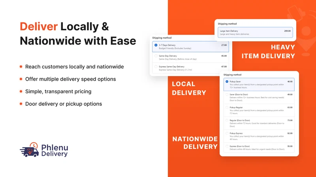
Task: Click 'Simple, transparent pricing' bullet
Action: (58, 92)
